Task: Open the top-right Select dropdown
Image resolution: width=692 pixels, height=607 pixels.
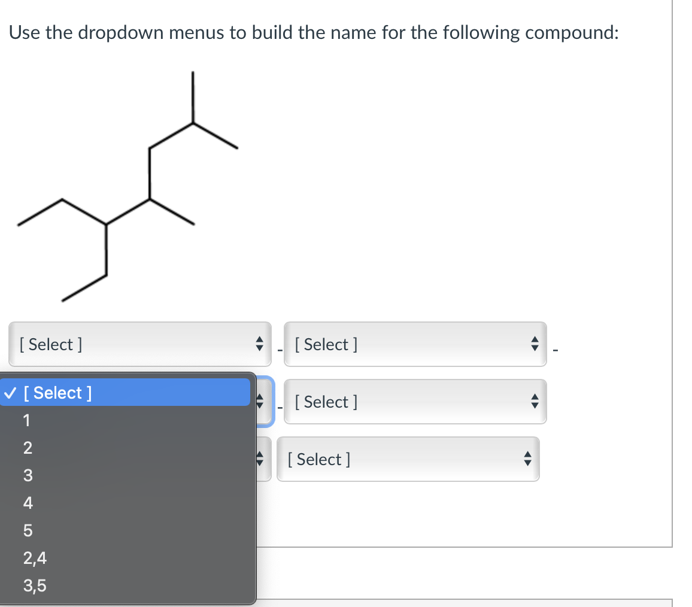Action: [415, 344]
